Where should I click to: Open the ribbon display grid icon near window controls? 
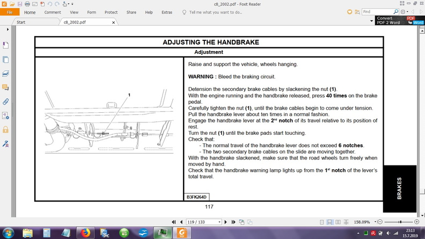click(402, 3)
